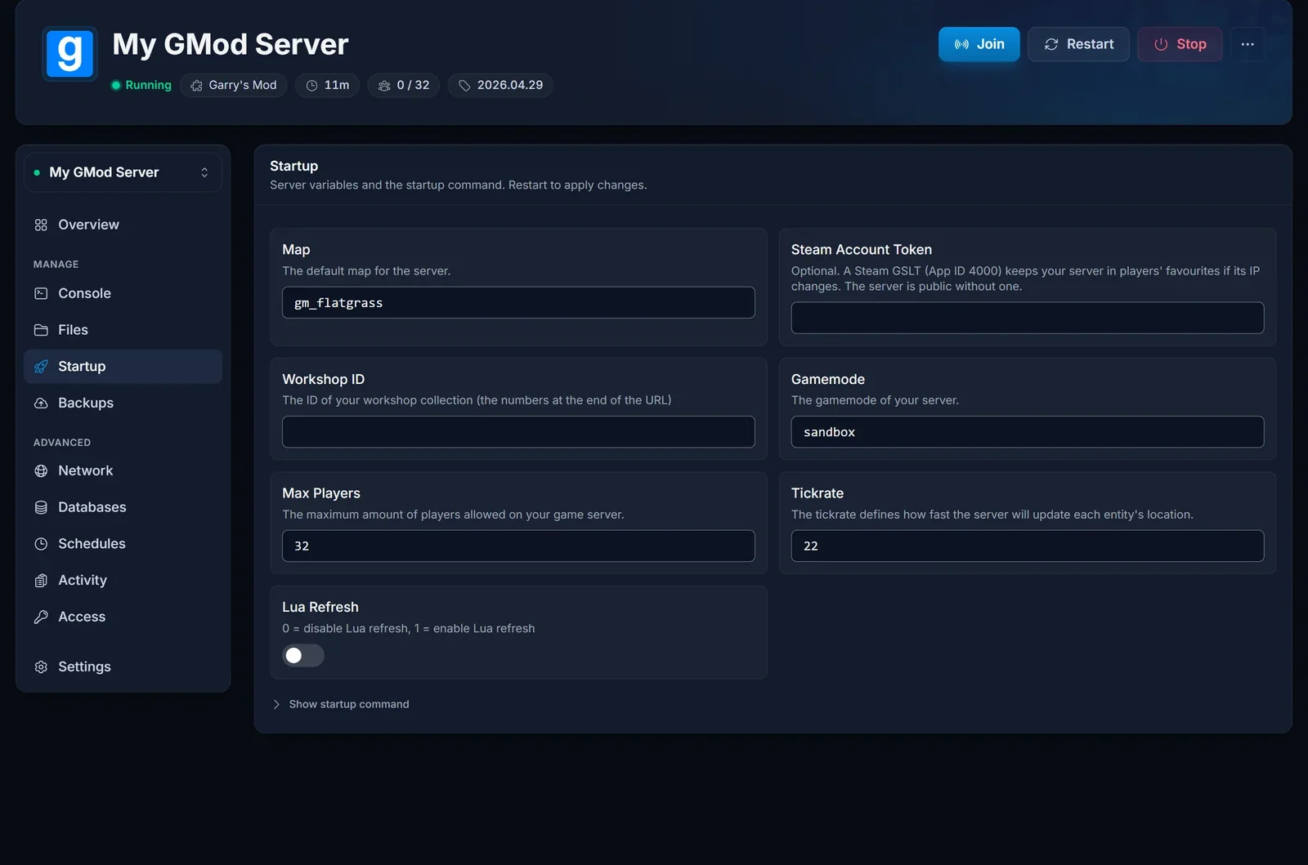Screen dimensions: 1308x865
Task: Toggle the Lua Refresh switch
Action: 303,656
